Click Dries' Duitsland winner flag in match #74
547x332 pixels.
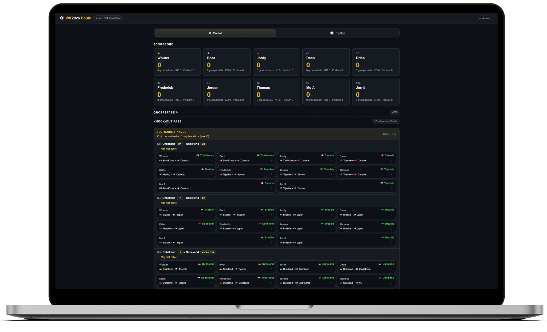199,224
